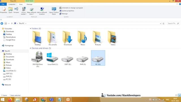Select the Videos folder icon
The image size is (181, 102).
(113, 38)
